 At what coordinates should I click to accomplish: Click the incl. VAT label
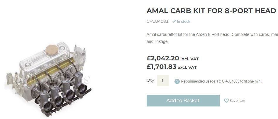[x=189, y=59]
